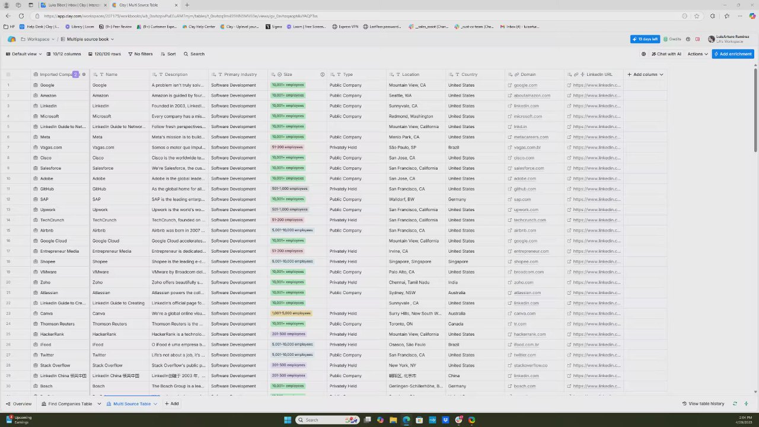Open LinkedIn URL link icon in Amazon row
The width and height of the screenshot is (759, 427).
pos(569,95)
